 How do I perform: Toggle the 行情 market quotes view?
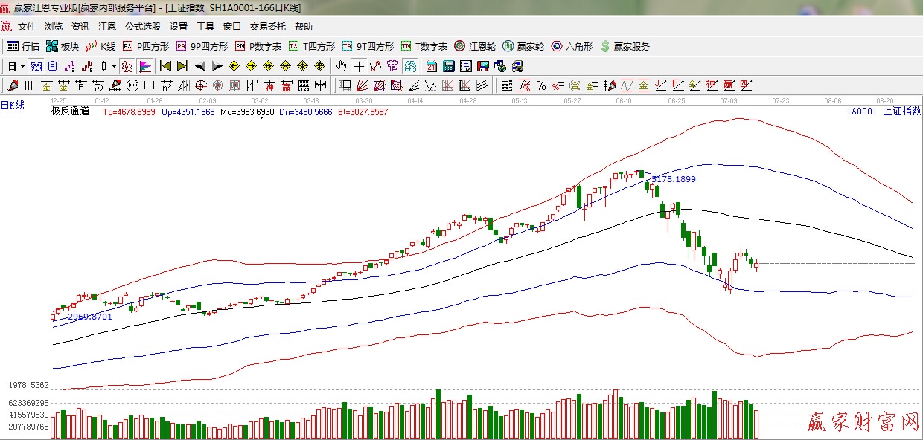click(x=23, y=46)
